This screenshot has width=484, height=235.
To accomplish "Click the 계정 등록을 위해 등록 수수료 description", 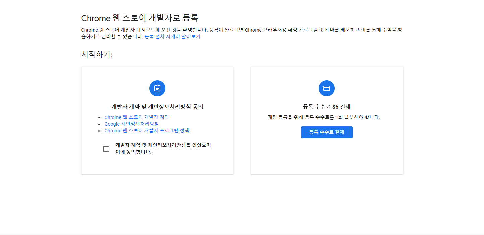I will click(x=324, y=117).
